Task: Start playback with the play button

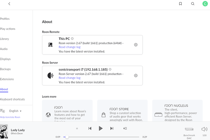Action: pos(100,128)
